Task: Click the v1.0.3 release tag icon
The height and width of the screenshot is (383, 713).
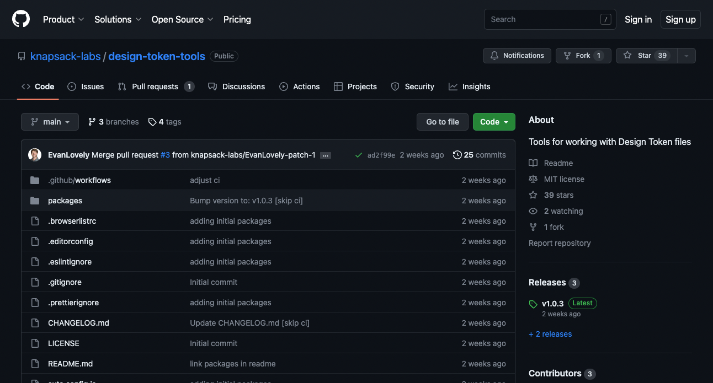Action: click(x=533, y=304)
